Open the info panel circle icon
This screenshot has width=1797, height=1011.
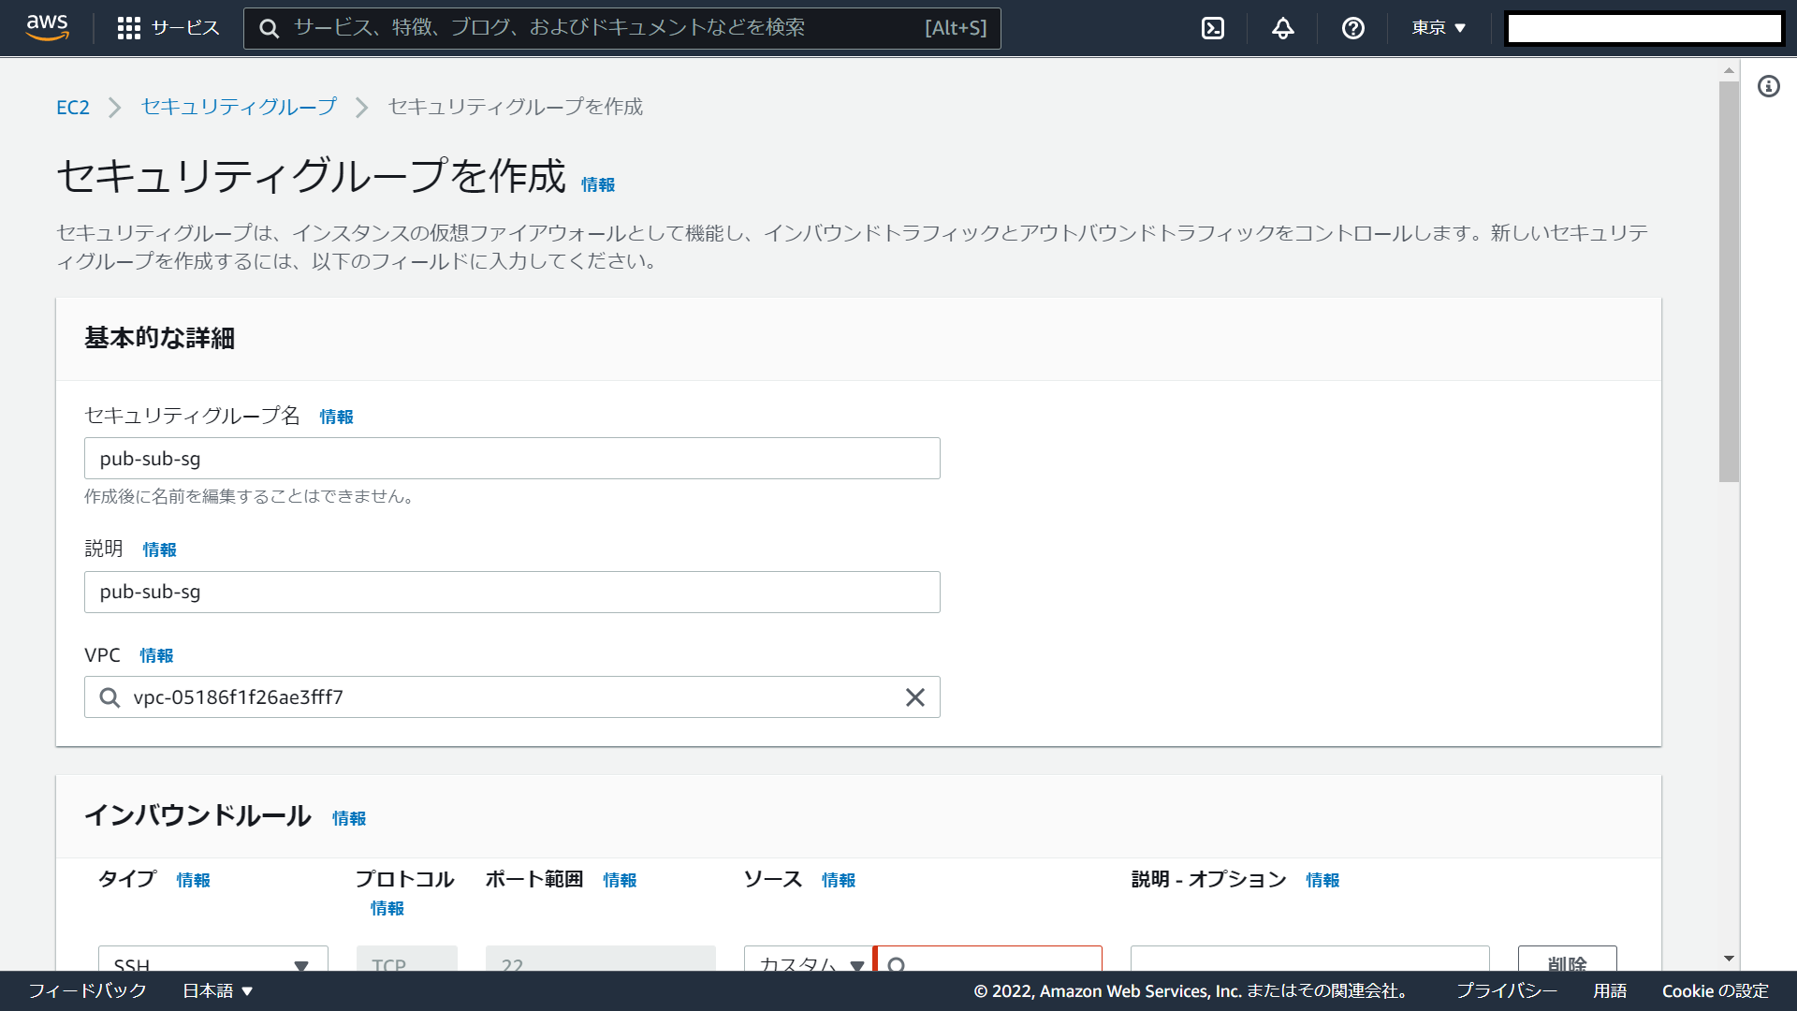pyautogui.click(x=1768, y=87)
